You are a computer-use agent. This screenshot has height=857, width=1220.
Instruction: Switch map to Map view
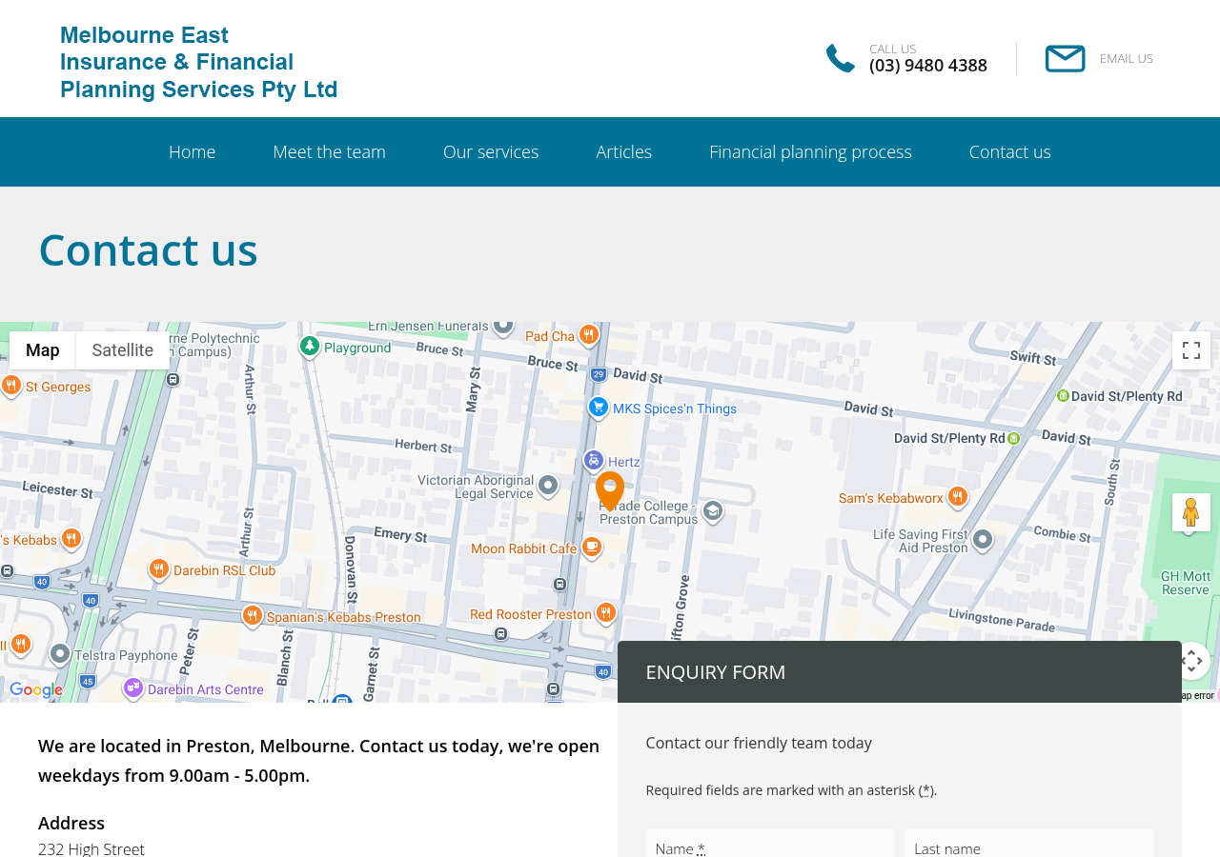pos(43,350)
